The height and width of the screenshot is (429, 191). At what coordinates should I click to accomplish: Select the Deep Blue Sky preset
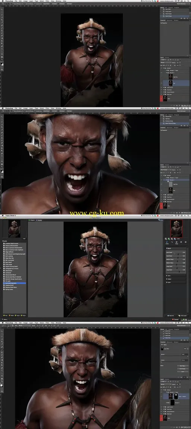tap(9, 258)
